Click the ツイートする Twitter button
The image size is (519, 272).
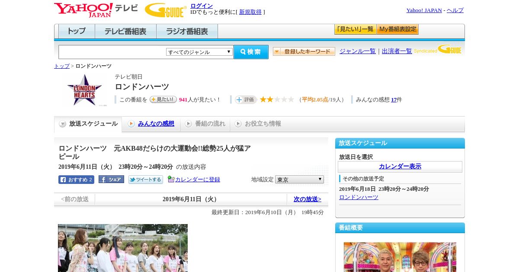(146, 180)
